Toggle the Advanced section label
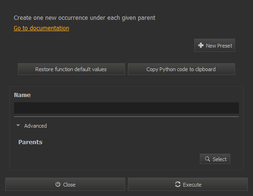The height and width of the screenshot is (196, 253). coord(35,126)
